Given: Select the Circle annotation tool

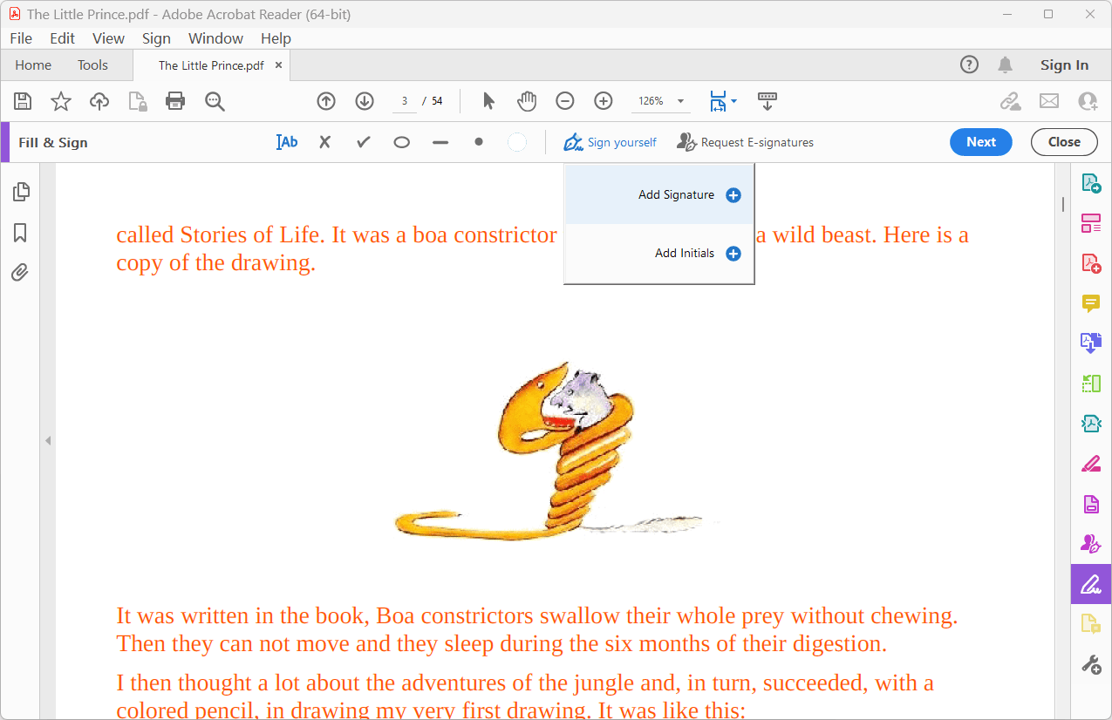Looking at the screenshot, I should coord(401,141).
